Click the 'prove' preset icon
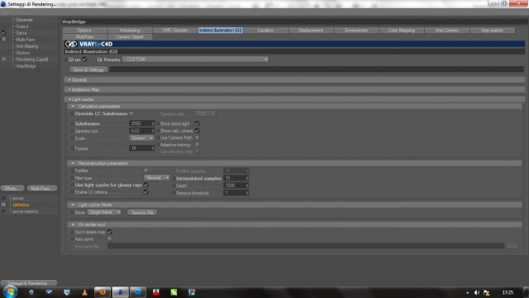Image resolution: width=529 pixels, height=298 pixels. 3,199
